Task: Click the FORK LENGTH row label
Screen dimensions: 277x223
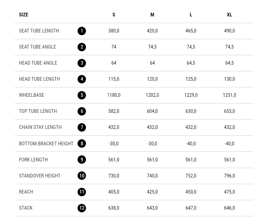Action: 33,160
